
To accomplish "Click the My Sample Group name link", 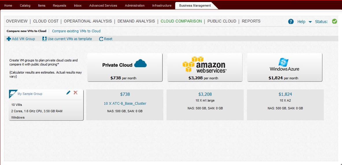I will [x=30, y=94].
